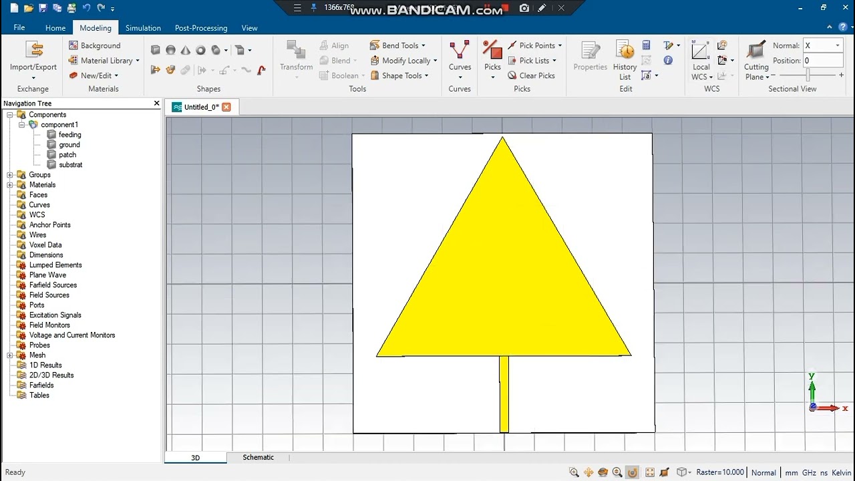
Task: Click the blue information icon
Action: pyautogui.click(x=668, y=60)
